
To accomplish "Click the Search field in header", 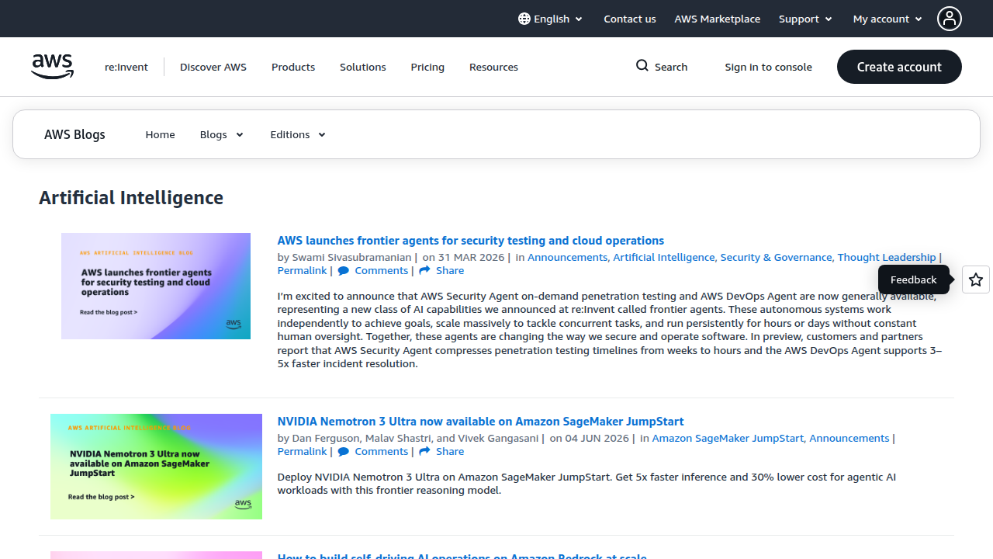I will click(x=662, y=67).
